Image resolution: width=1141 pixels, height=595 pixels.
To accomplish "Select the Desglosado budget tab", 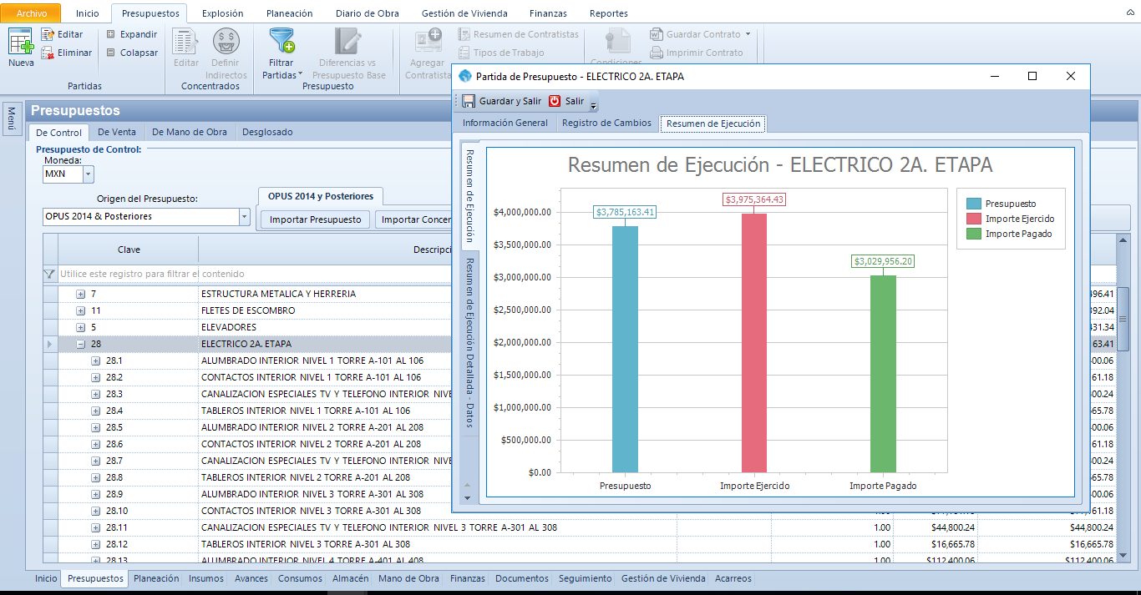I will [267, 132].
